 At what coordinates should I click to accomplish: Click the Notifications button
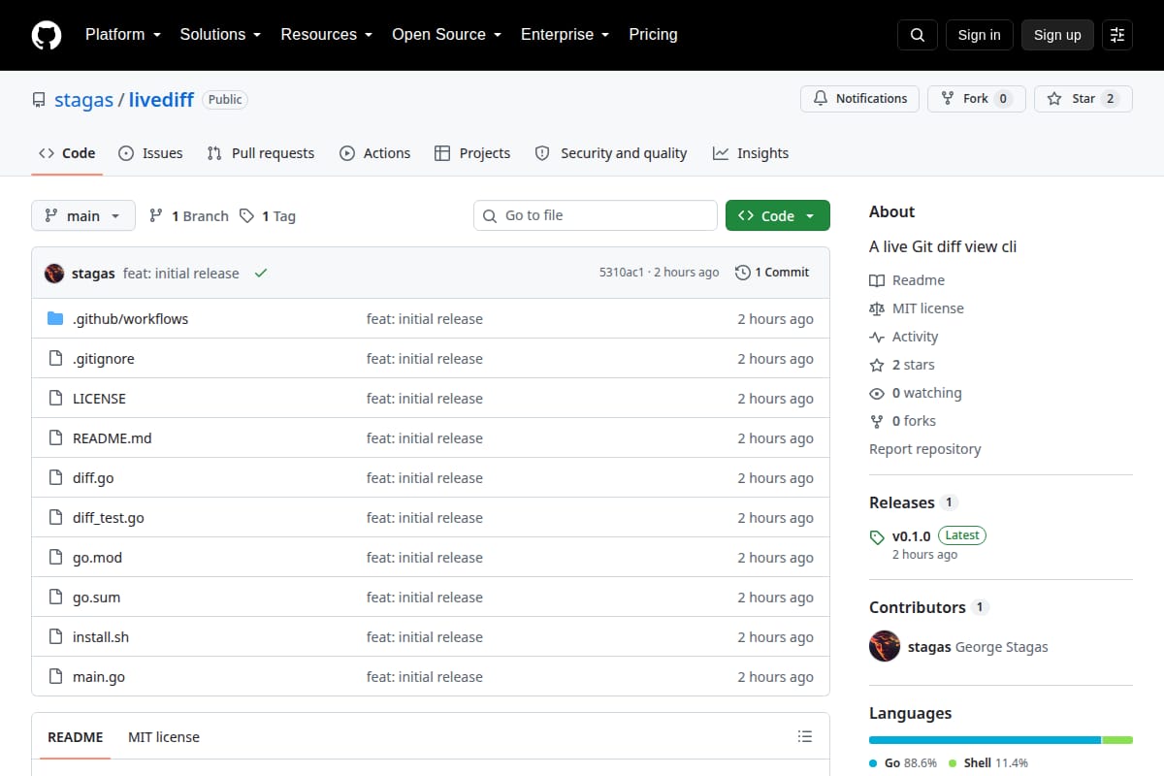(x=859, y=99)
